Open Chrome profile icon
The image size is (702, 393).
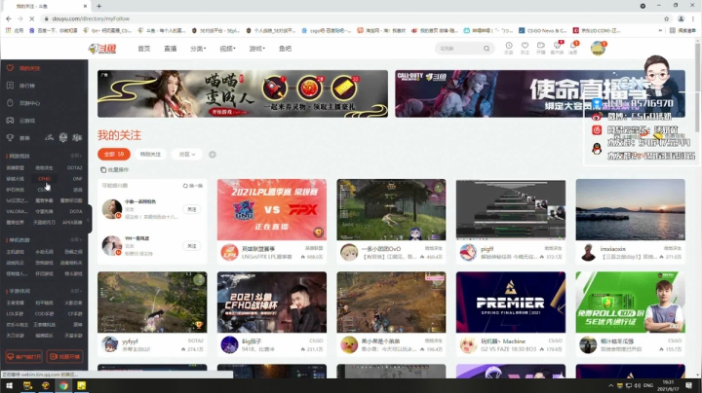point(681,18)
